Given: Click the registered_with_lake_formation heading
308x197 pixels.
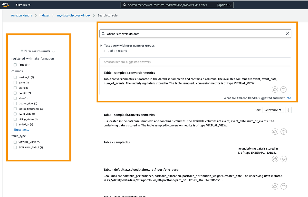Looking at the screenshot, I should (33, 58).
